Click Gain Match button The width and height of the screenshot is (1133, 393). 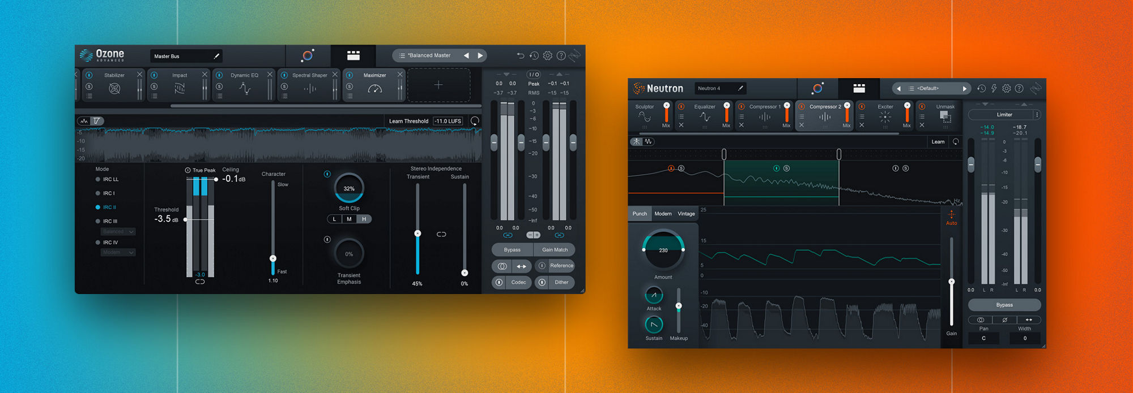(555, 249)
